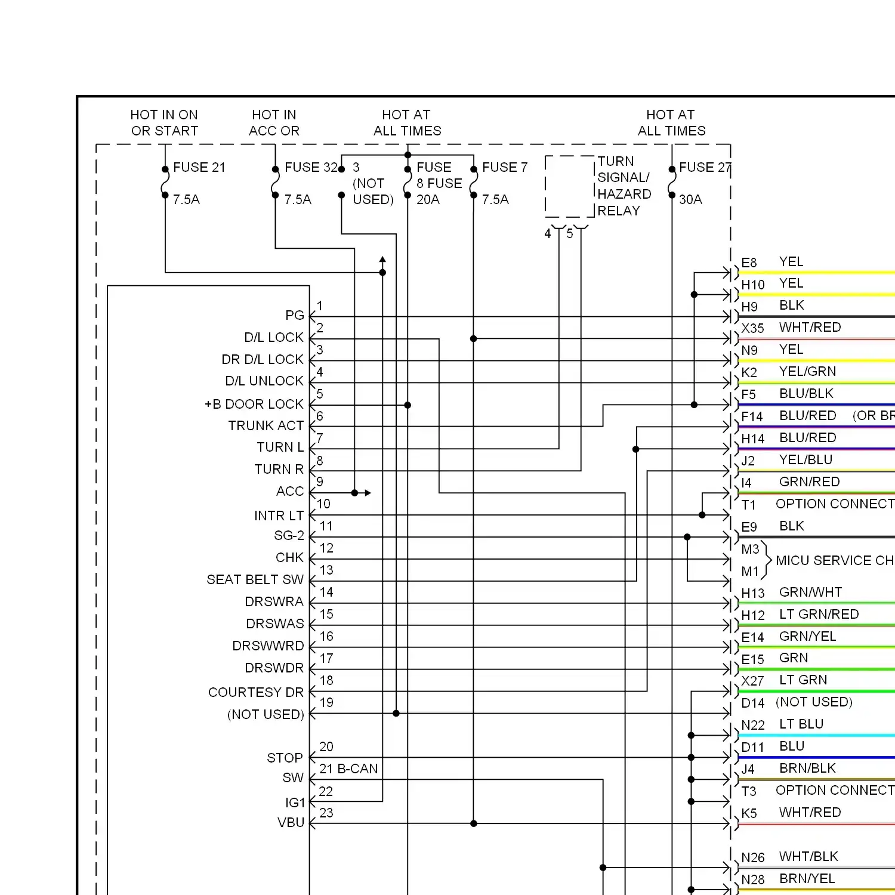895x895 pixels.
Task: Click the T1 OPTION CONNECT label
Action: click(817, 505)
